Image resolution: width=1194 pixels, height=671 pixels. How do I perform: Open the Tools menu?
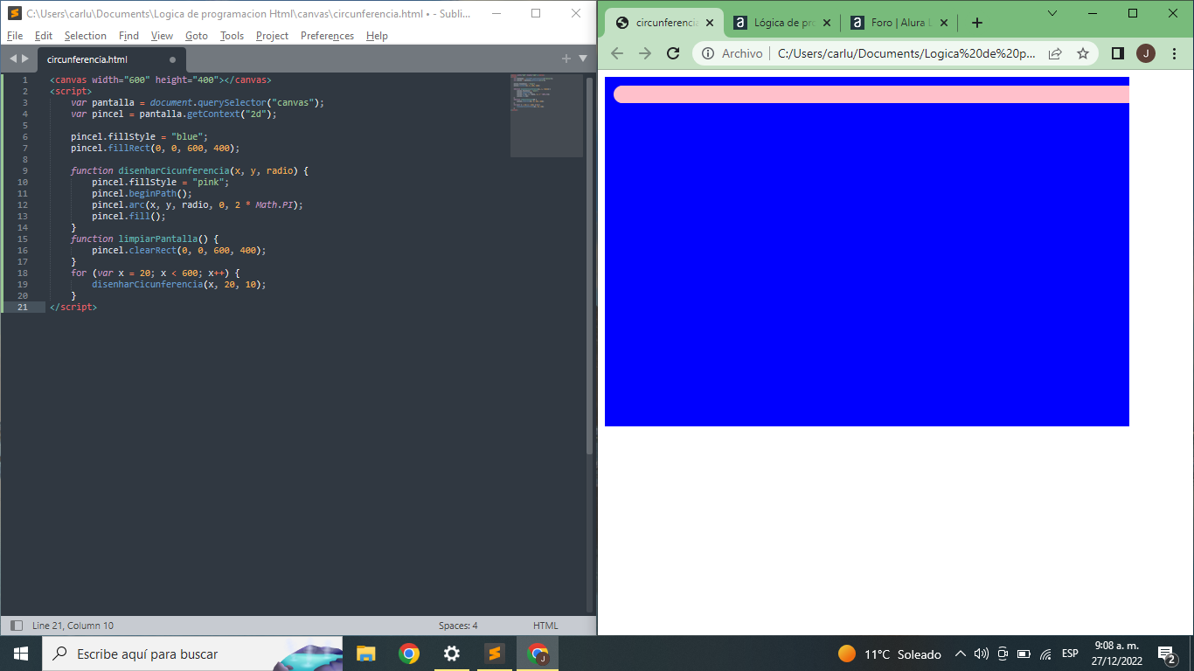232,36
